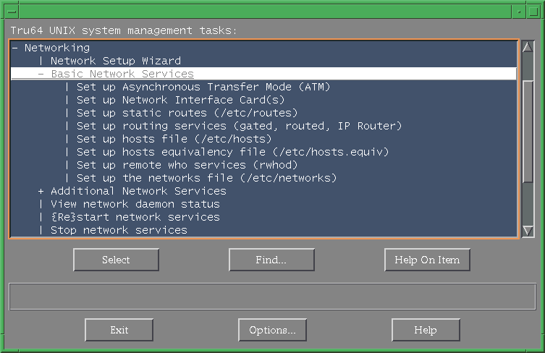
Task: Choose Set up remote who services (rwhod)
Action: pos(183,165)
